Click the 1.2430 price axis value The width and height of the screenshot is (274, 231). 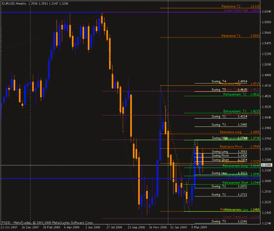pyautogui.click(x=267, y=213)
